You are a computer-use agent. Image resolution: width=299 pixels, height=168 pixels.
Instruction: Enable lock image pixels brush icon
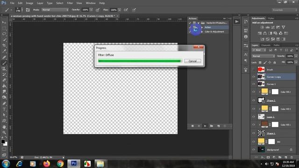[265, 62]
